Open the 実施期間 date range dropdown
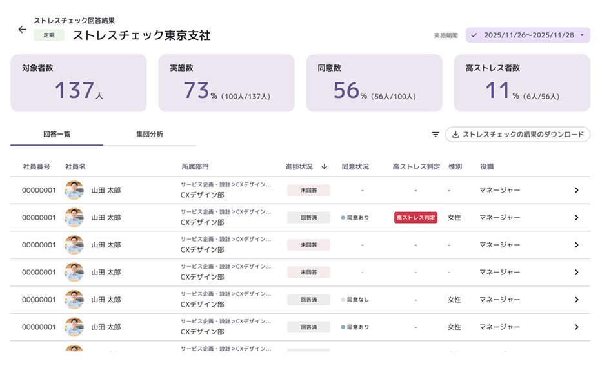This screenshot has width=600, height=366. click(x=528, y=35)
